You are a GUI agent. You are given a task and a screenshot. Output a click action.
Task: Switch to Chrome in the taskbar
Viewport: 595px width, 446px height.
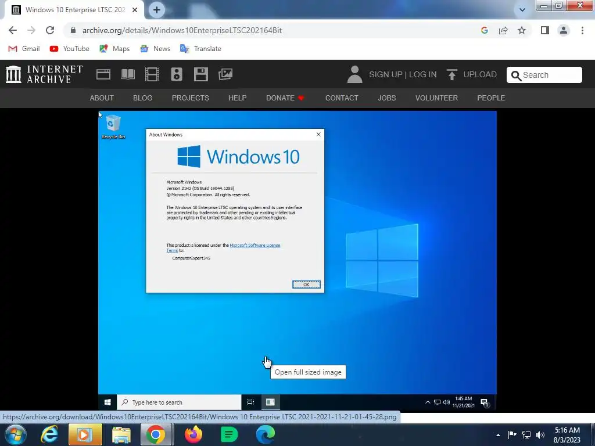tap(156, 434)
